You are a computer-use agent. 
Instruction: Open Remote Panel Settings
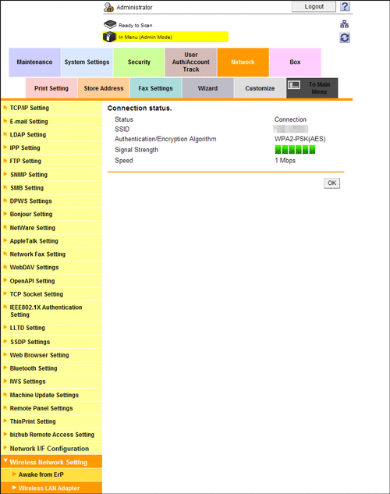tap(51, 408)
